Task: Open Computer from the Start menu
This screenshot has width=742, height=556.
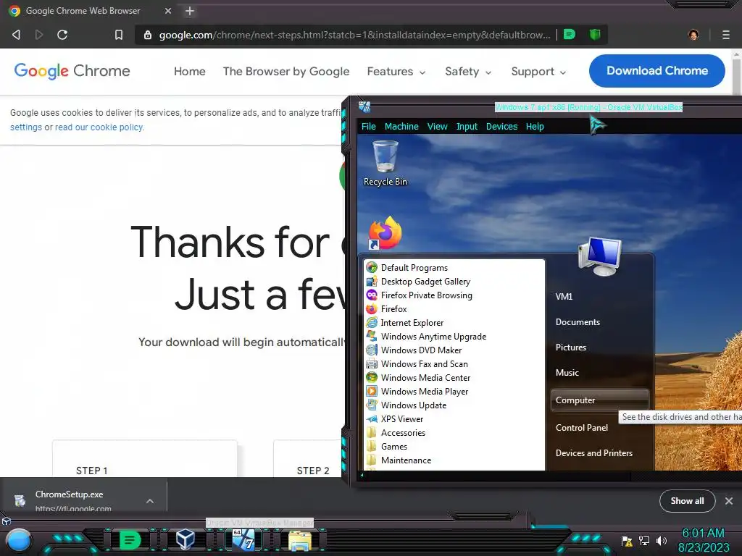Action: (x=599, y=400)
